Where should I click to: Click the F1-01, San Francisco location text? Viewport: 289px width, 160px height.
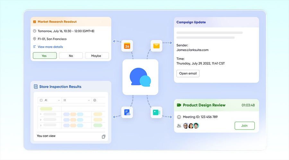(x=52, y=39)
